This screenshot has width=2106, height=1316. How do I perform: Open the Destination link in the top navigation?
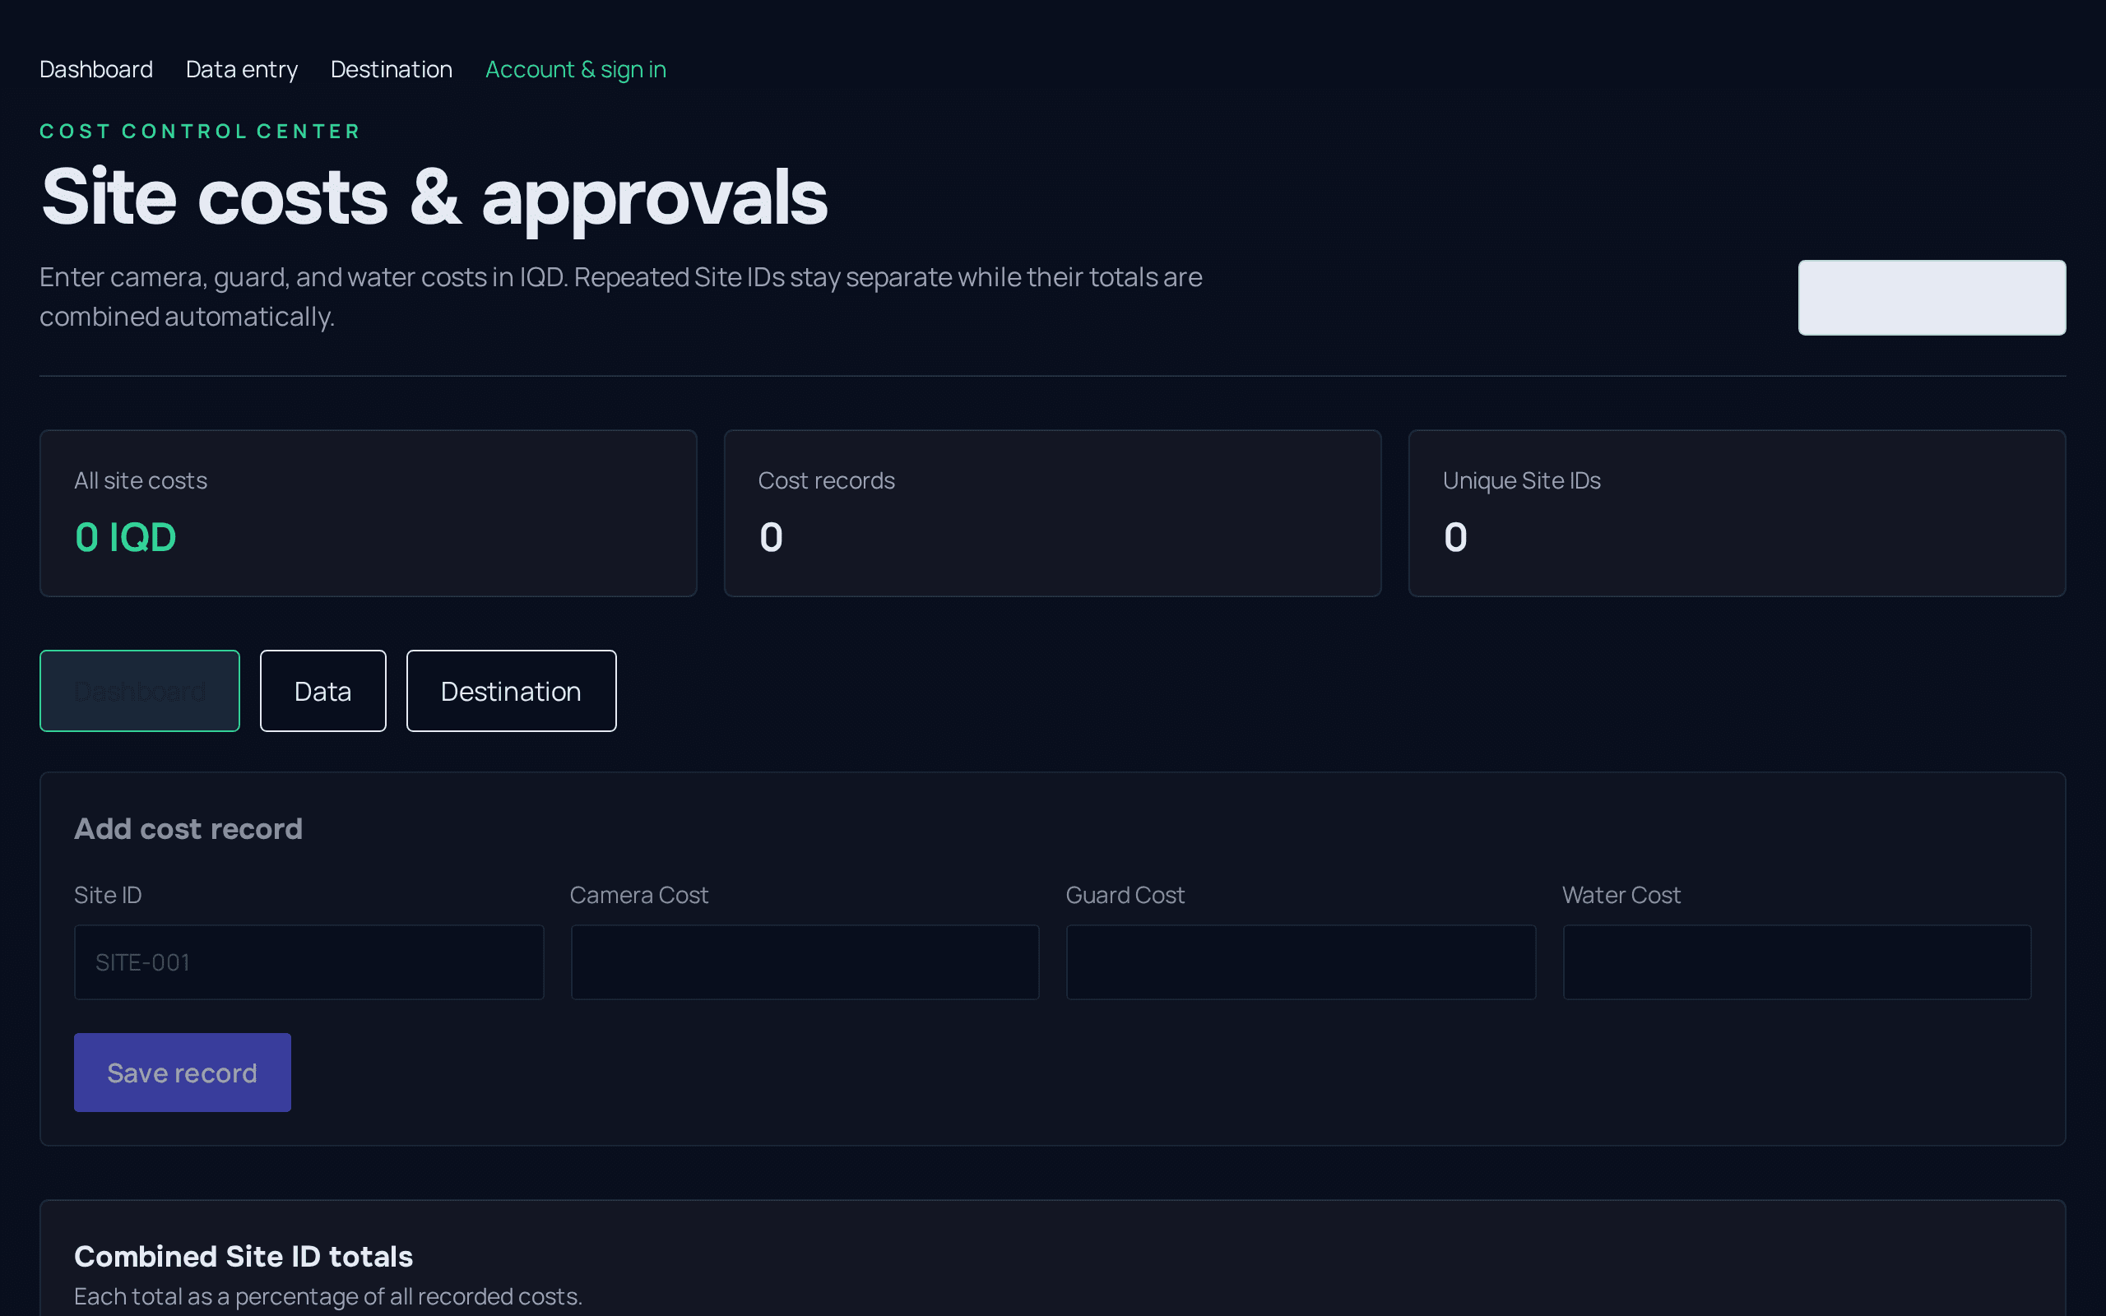(x=391, y=69)
